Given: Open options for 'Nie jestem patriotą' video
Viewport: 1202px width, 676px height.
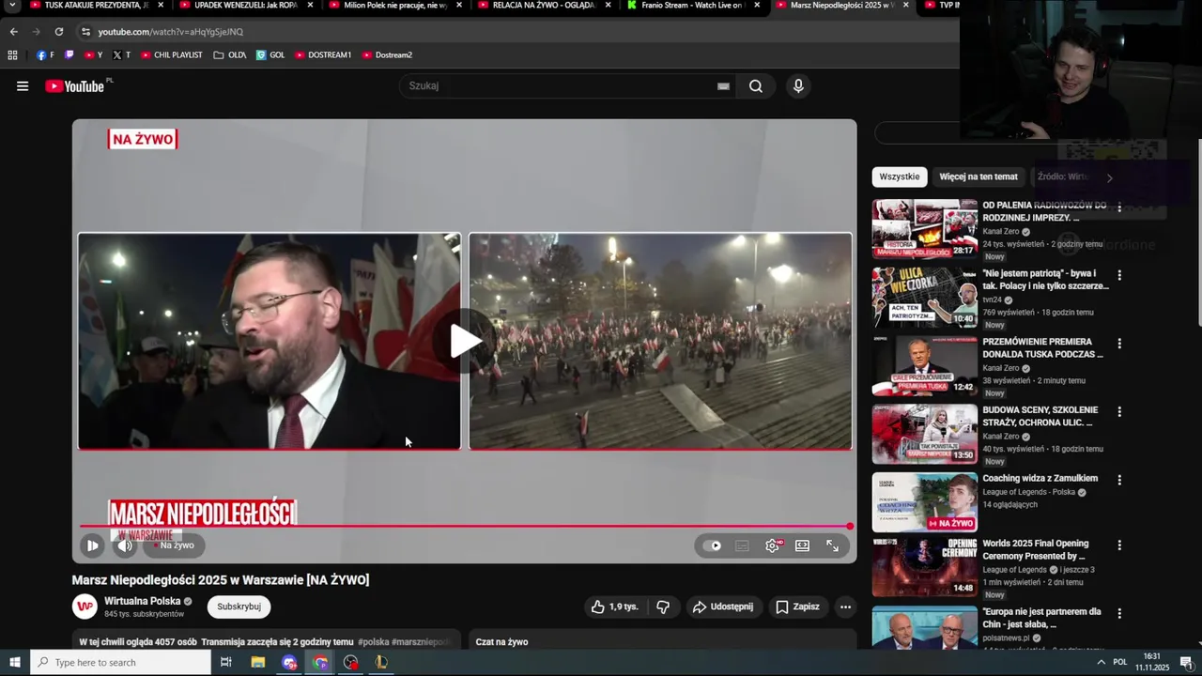Looking at the screenshot, I should click(x=1118, y=275).
